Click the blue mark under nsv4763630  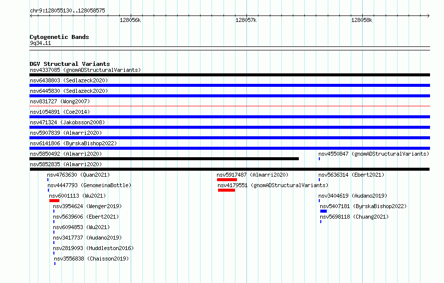point(48,180)
